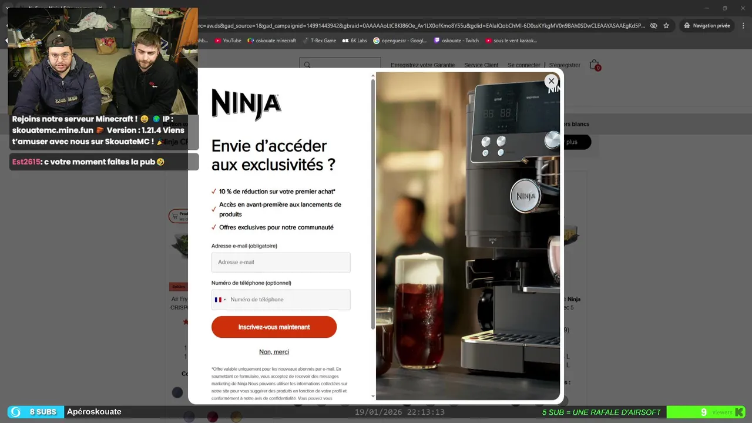Click the tracking protection eye icon
The image size is (752, 423).
(653, 26)
